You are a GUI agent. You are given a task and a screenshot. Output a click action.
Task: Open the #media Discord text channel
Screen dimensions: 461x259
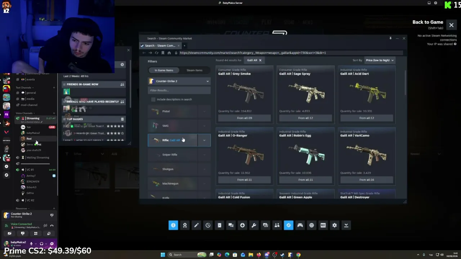pyautogui.click(x=30, y=99)
